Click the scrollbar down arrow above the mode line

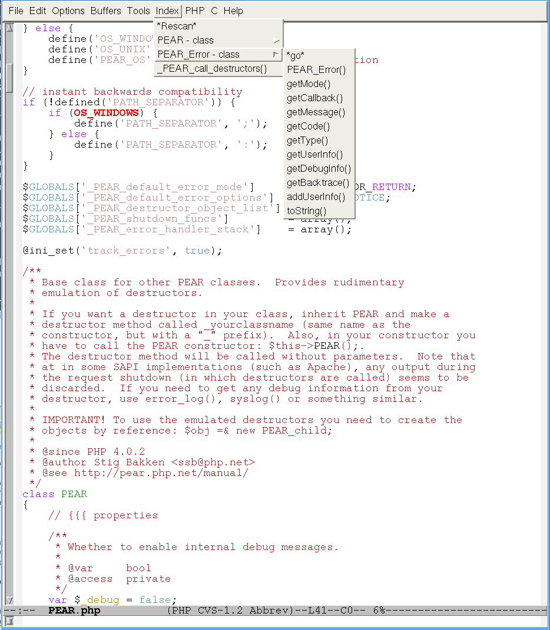[9, 600]
